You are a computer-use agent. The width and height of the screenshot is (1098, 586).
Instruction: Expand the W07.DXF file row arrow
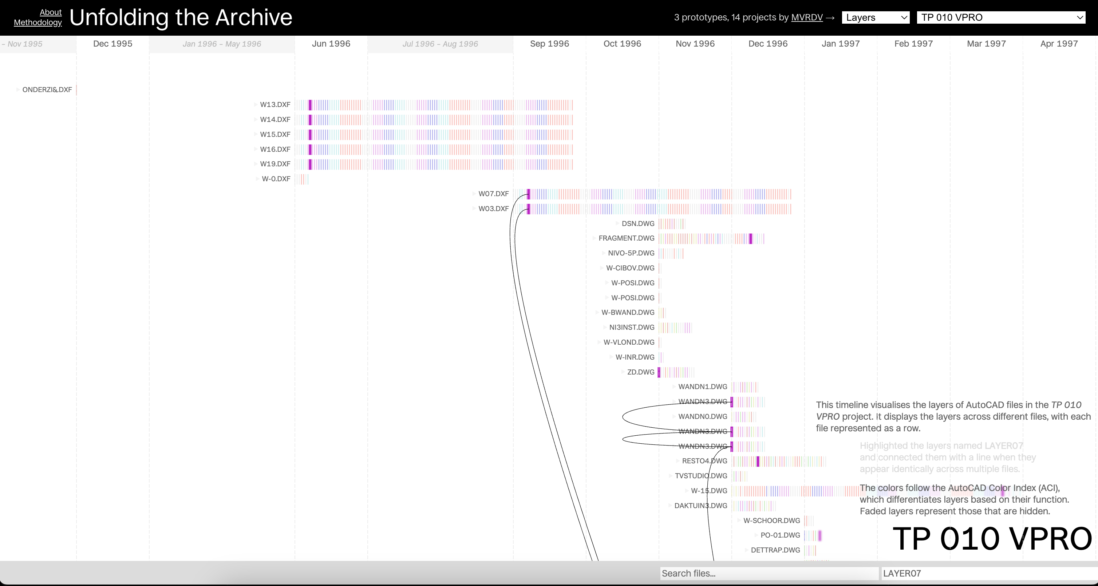click(474, 194)
